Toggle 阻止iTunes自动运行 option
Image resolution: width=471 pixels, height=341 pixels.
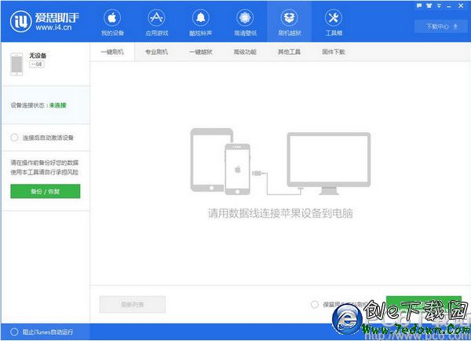click(14, 332)
